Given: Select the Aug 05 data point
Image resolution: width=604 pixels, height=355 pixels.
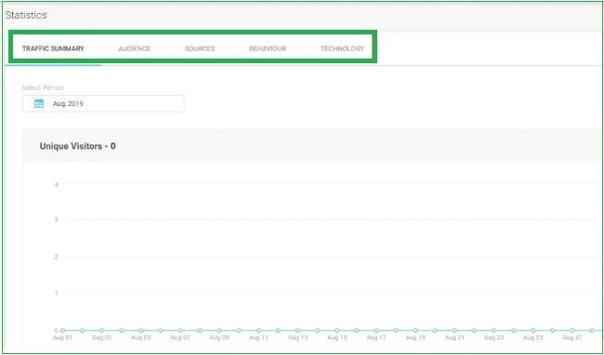Looking at the screenshot, I should pos(141,330).
